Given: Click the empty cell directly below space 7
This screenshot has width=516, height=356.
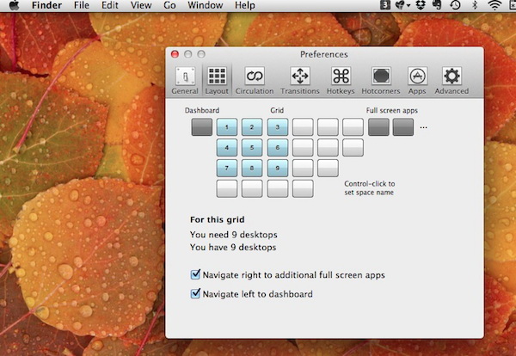Looking at the screenshot, I should 227,189.
